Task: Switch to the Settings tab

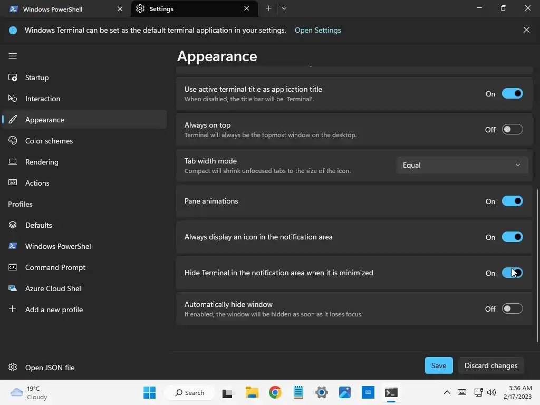Action: tap(195, 8)
